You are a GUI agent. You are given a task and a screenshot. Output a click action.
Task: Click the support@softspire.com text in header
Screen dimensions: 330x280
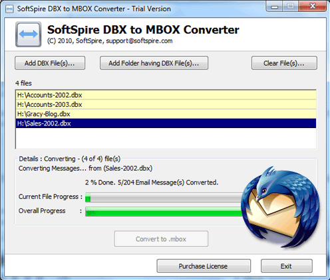(x=139, y=41)
